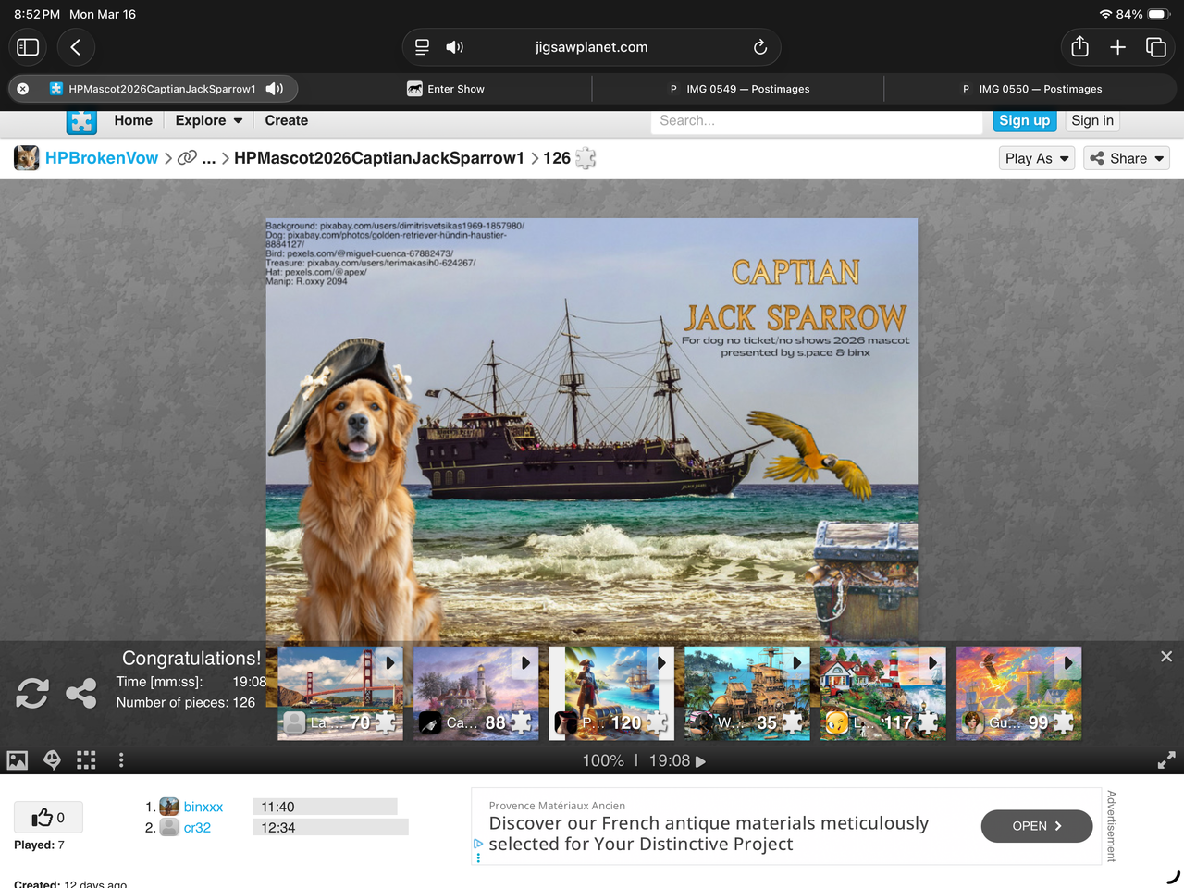The height and width of the screenshot is (888, 1184).
Task: Click the binxxx avatar in leaderboard
Action: [169, 807]
